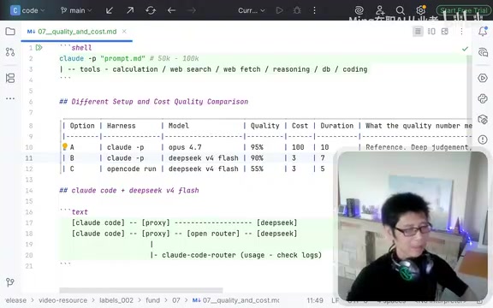Open the Project tool window folder icon
Screen dimensions: 493x308
click(10, 32)
